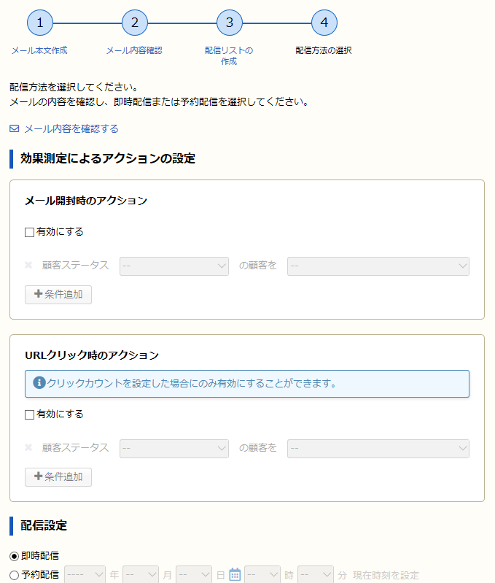Screen dimensions: 495x583
Task: Open the の顧客を dropdown in URLクリック時 section
Action: pos(378,449)
